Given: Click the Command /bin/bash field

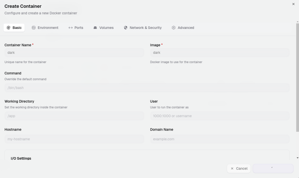Looking at the screenshot, I should (147, 88).
